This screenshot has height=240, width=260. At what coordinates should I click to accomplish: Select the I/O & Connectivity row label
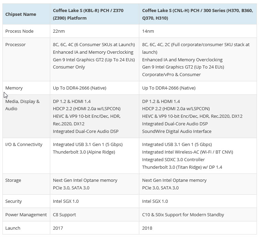(x=24, y=144)
